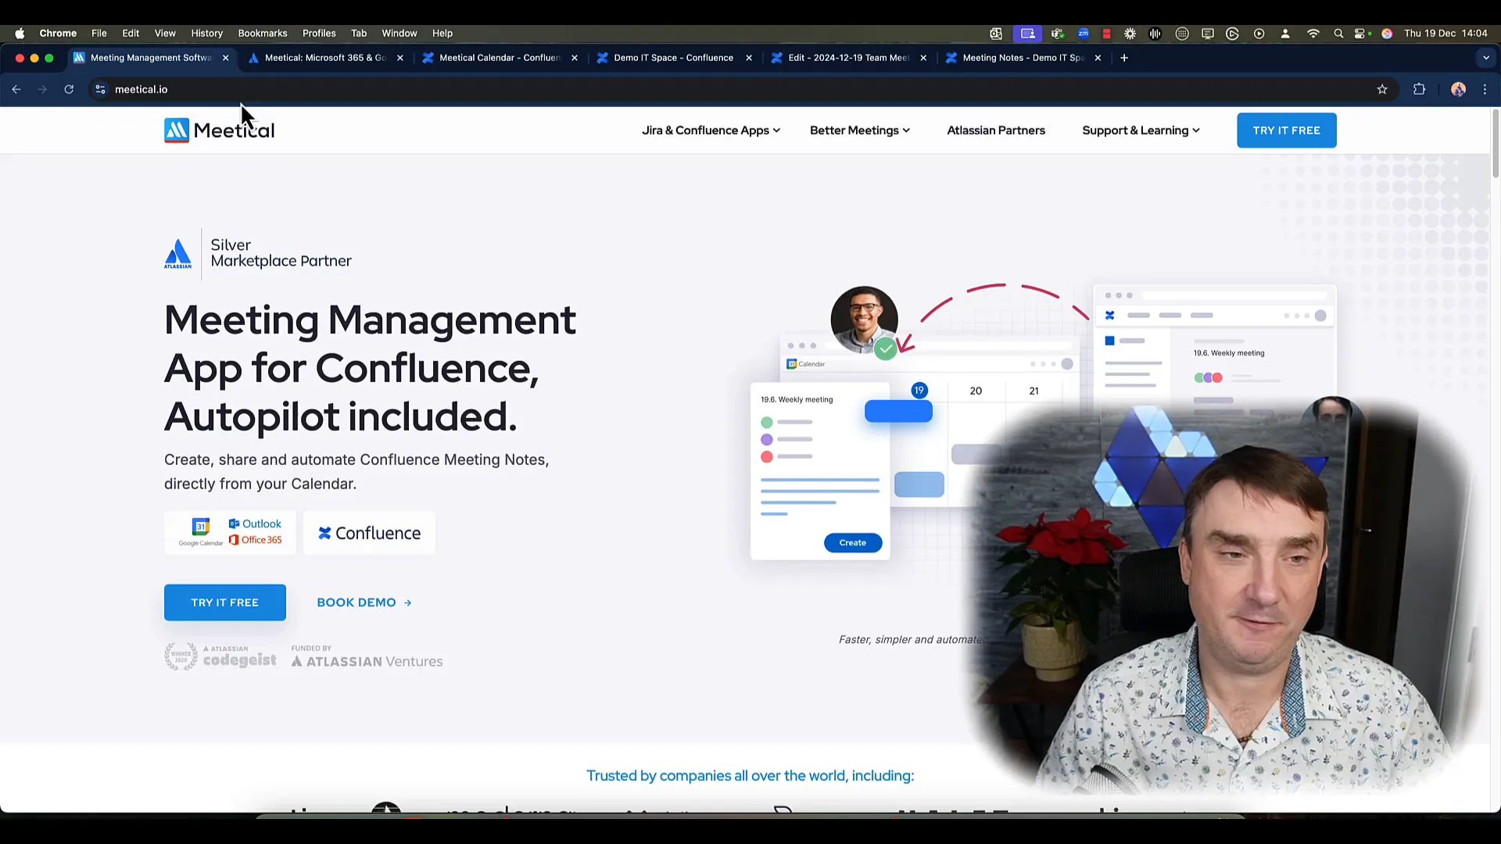Expand the tab search dropdown arrow
This screenshot has height=844, width=1501.
pos(1486,58)
